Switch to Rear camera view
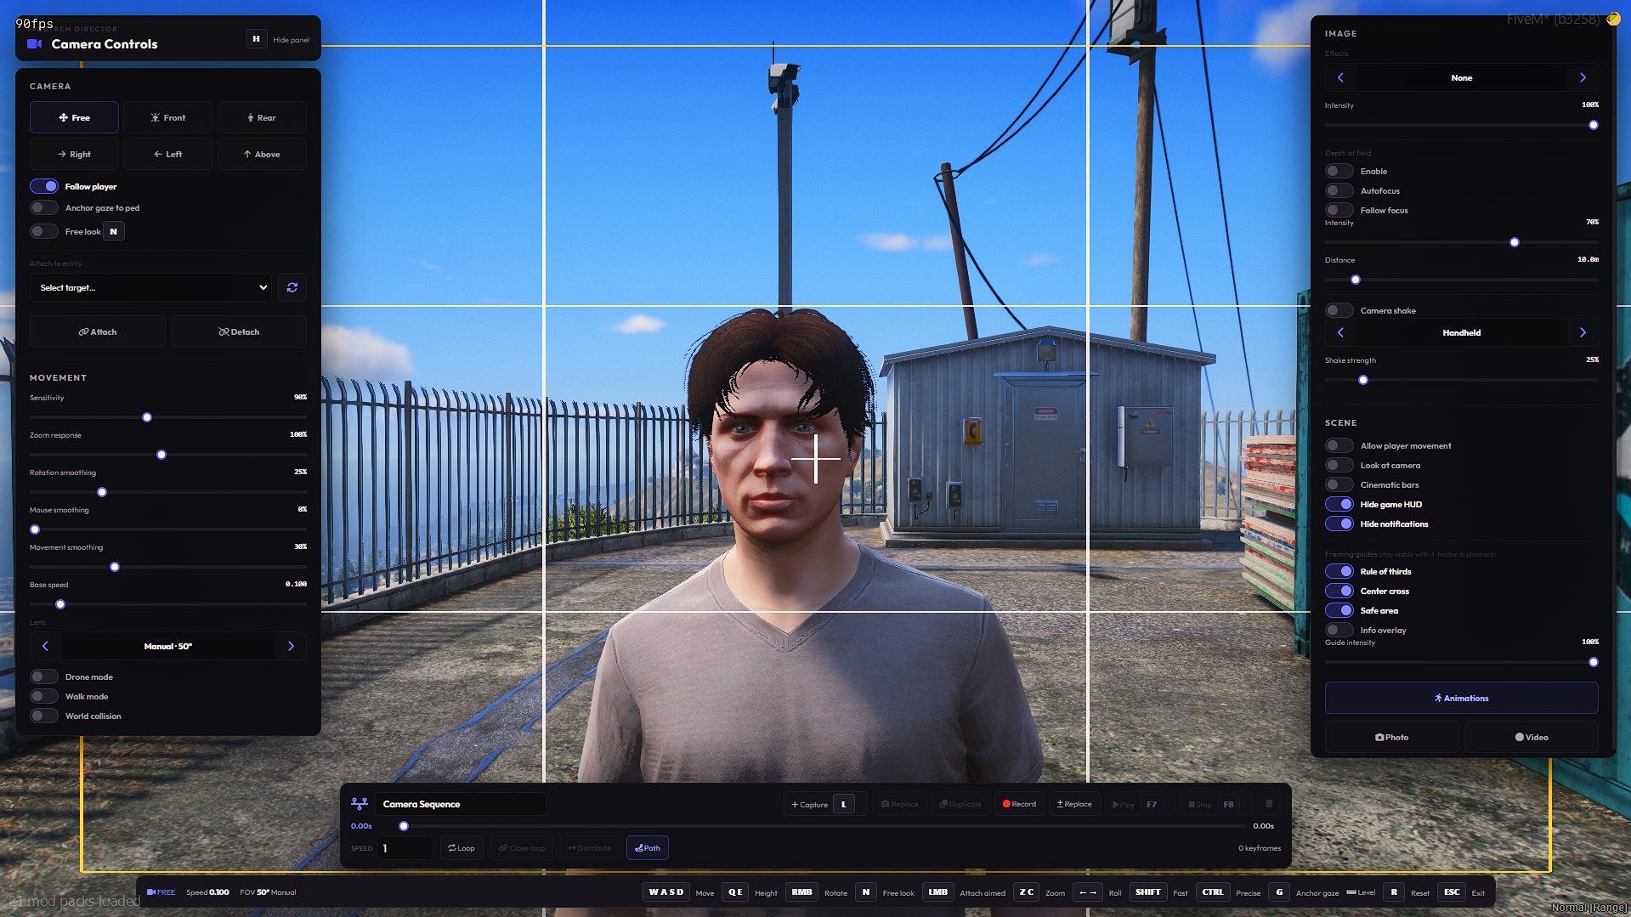1631x917 pixels. pos(262,117)
